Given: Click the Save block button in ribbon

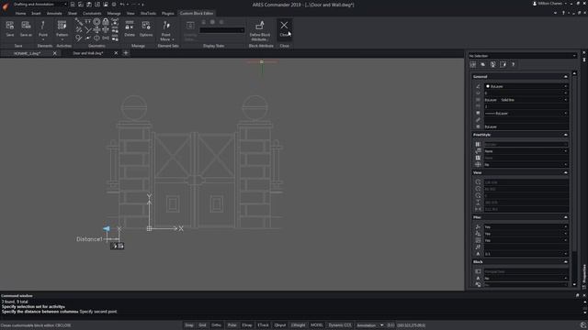Looking at the screenshot, I should [10, 28].
